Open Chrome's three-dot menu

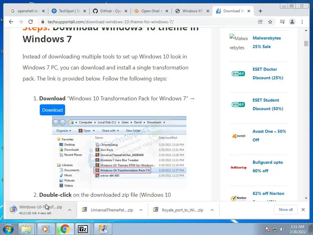tap(302, 22)
